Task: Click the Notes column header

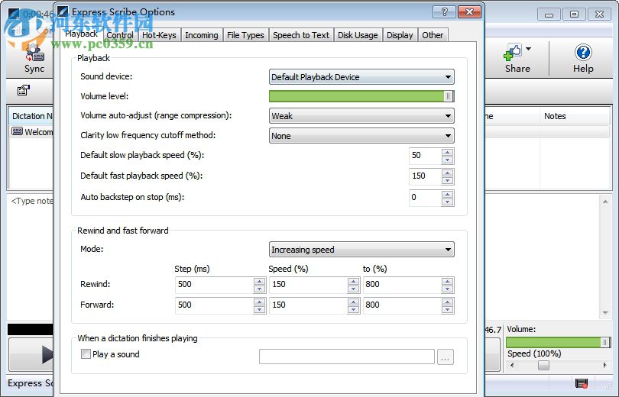Action: (575, 116)
